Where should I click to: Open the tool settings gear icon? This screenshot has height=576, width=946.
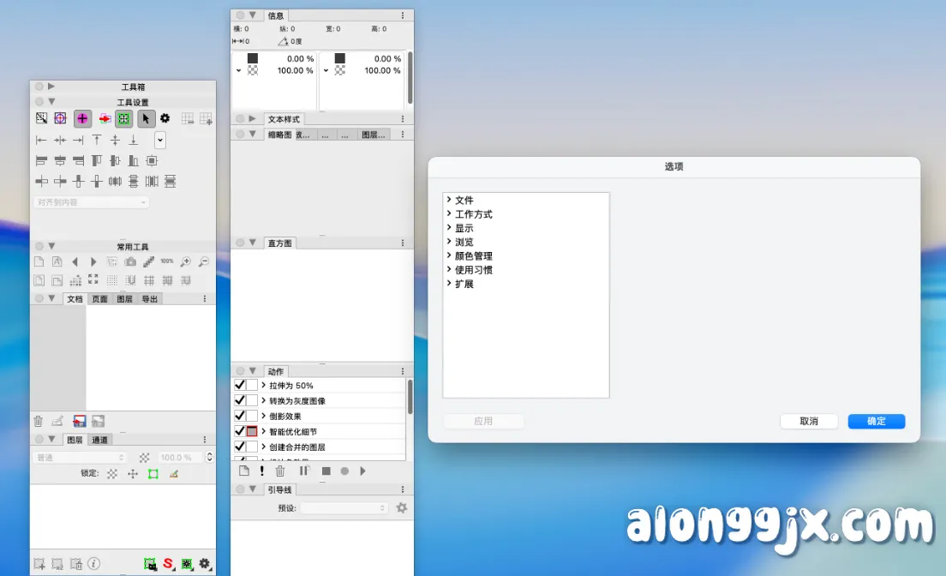click(165, 118)
